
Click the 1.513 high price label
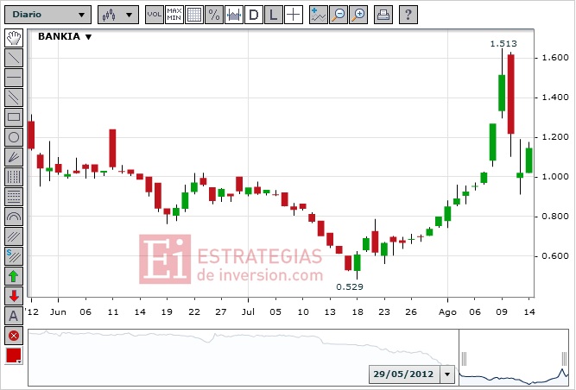click(503, 44)
